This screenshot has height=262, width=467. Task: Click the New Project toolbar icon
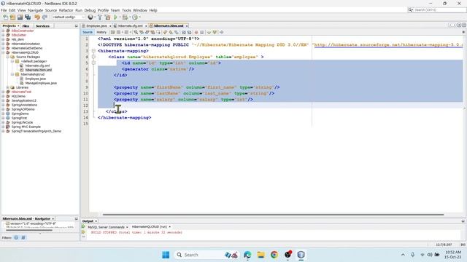(13, 17)
